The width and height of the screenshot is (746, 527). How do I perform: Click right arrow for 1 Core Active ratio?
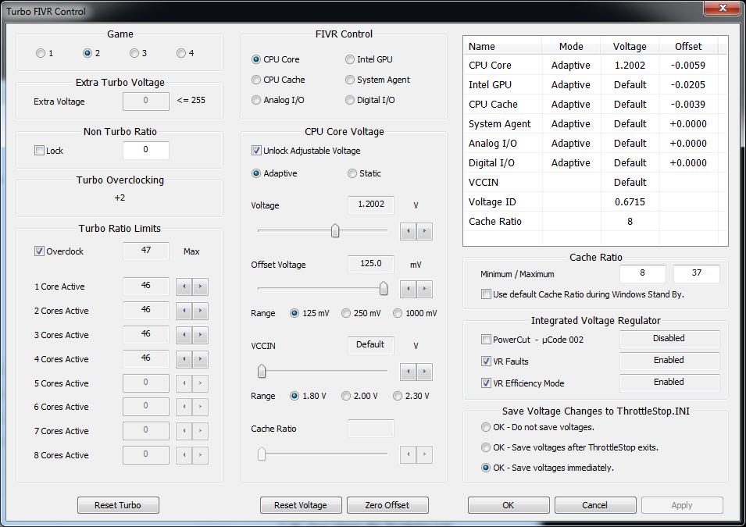coord(201,287)
